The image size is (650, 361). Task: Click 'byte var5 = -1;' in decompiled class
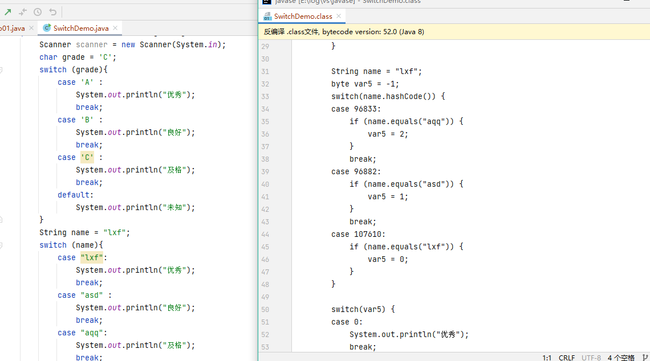point(365,84)
